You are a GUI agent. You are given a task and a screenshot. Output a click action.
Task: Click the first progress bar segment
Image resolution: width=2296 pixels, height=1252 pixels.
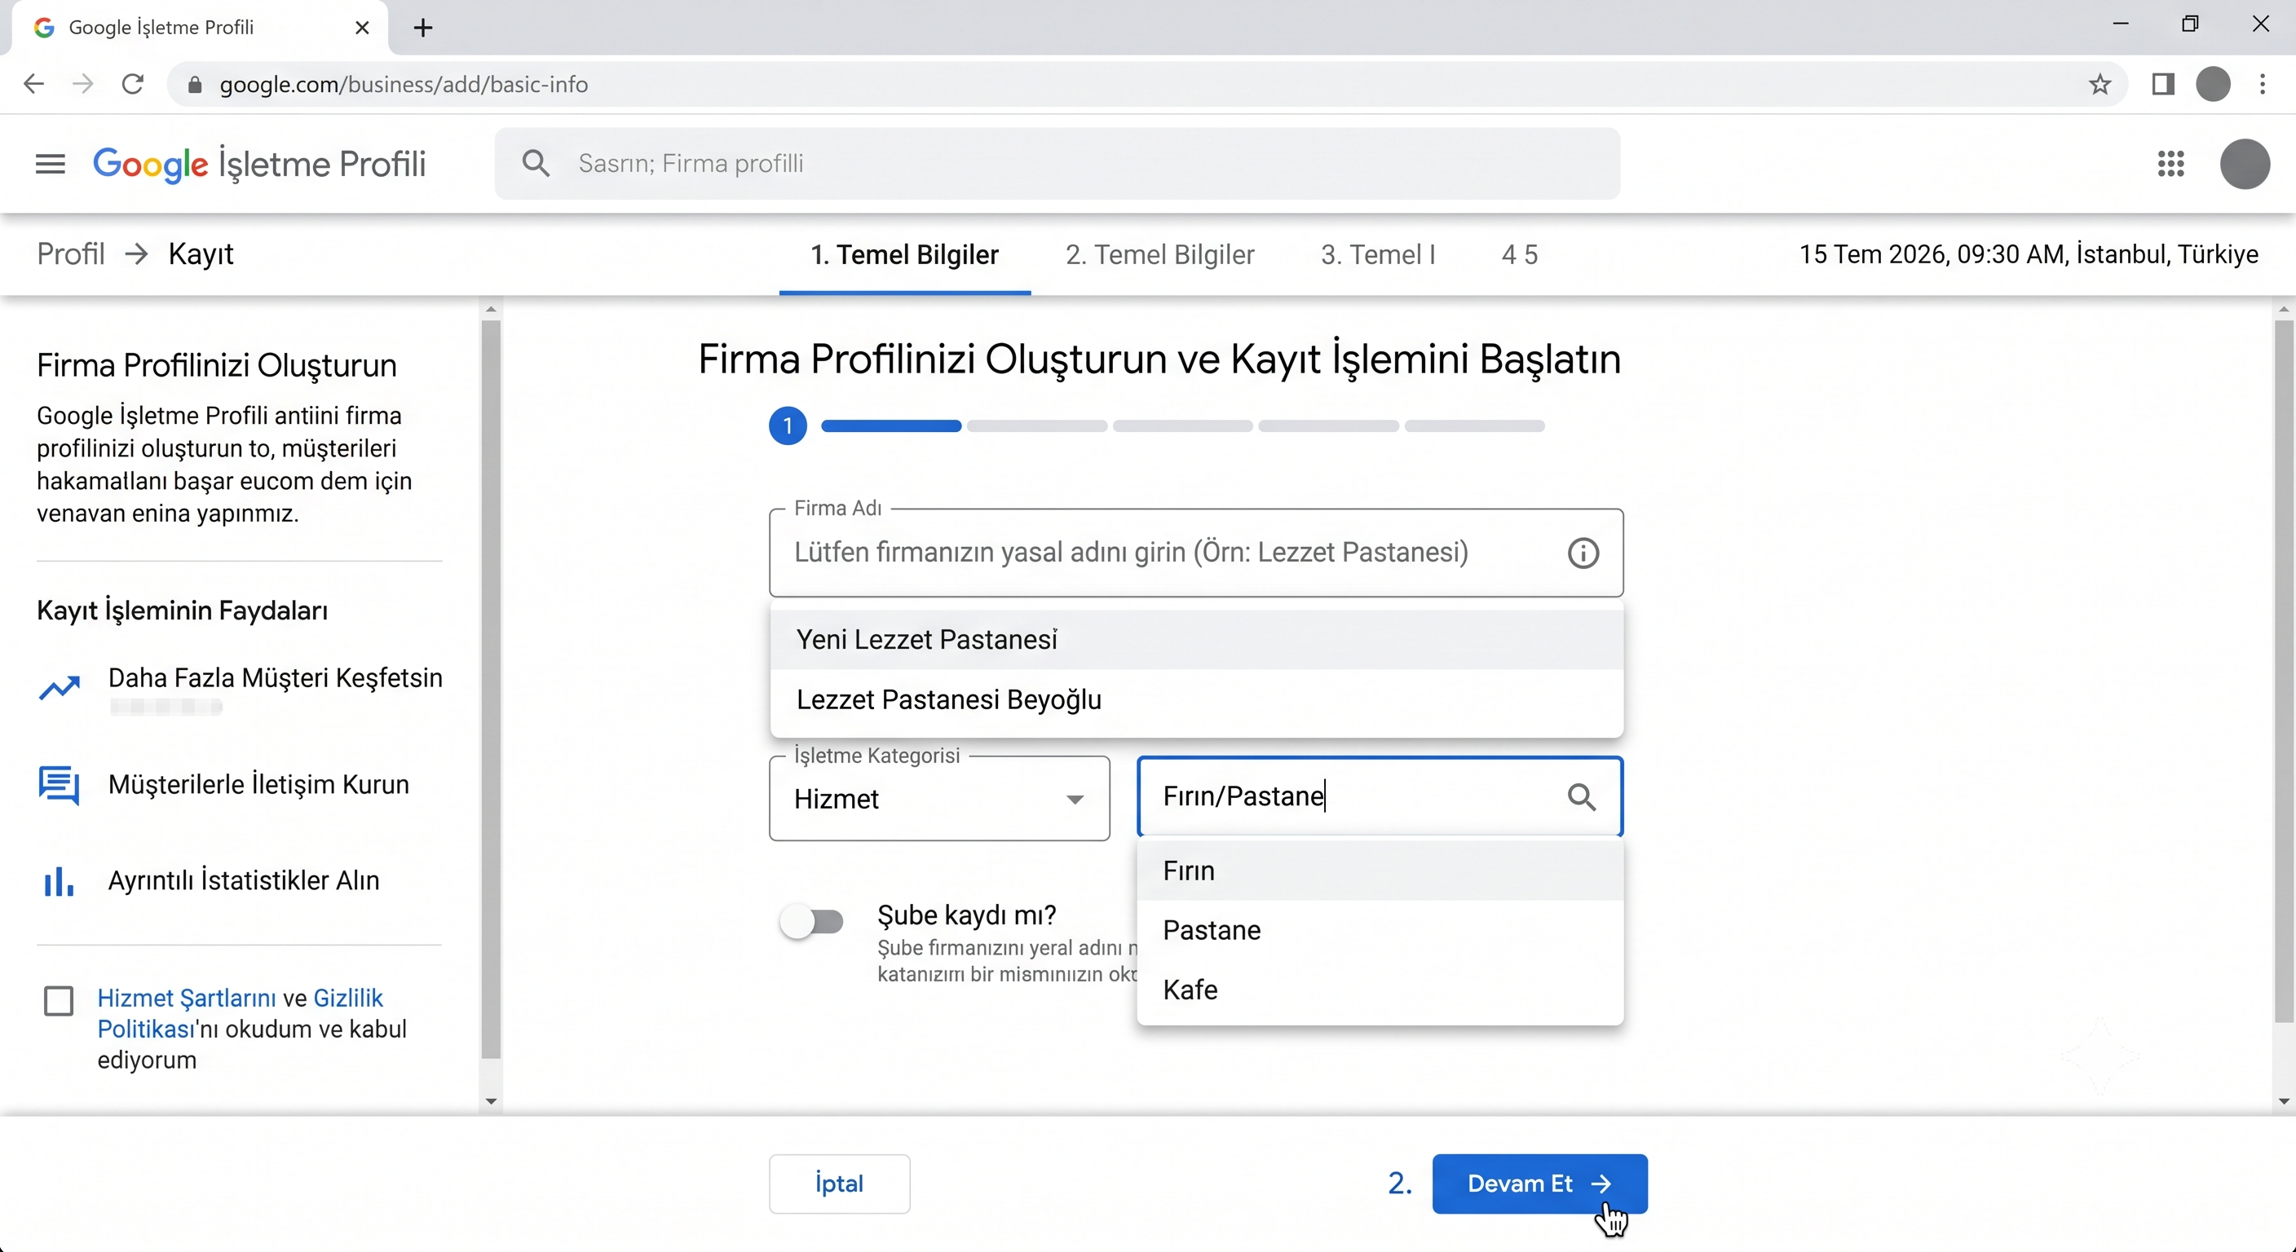pyautogui.click(x=891, y=426)
